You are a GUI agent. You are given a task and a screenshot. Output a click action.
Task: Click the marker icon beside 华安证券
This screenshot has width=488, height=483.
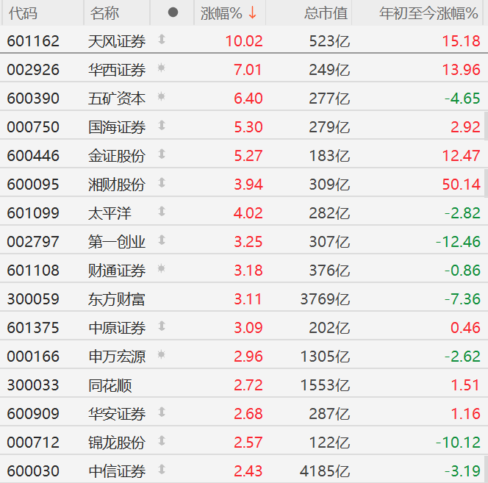point(162,412)
